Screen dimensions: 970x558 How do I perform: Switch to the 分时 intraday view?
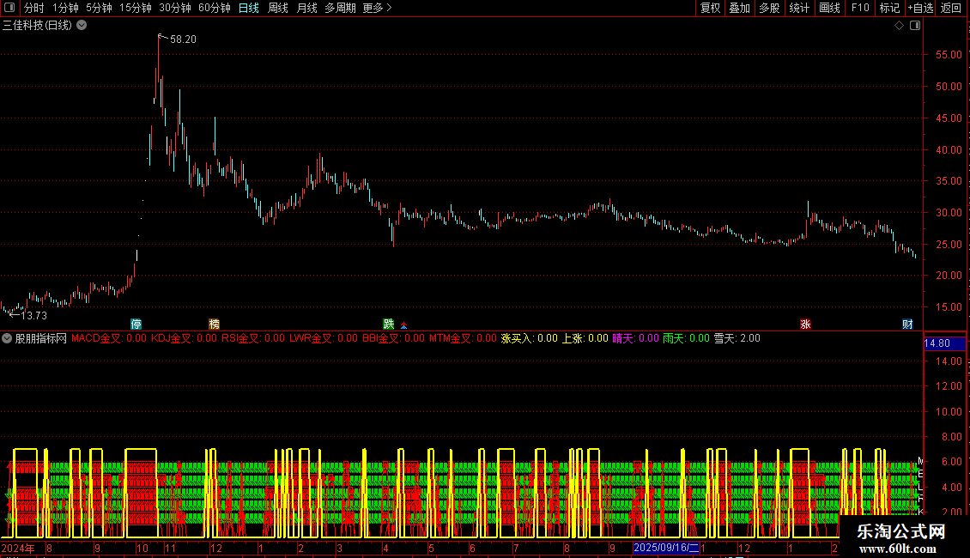pos(34,8)
